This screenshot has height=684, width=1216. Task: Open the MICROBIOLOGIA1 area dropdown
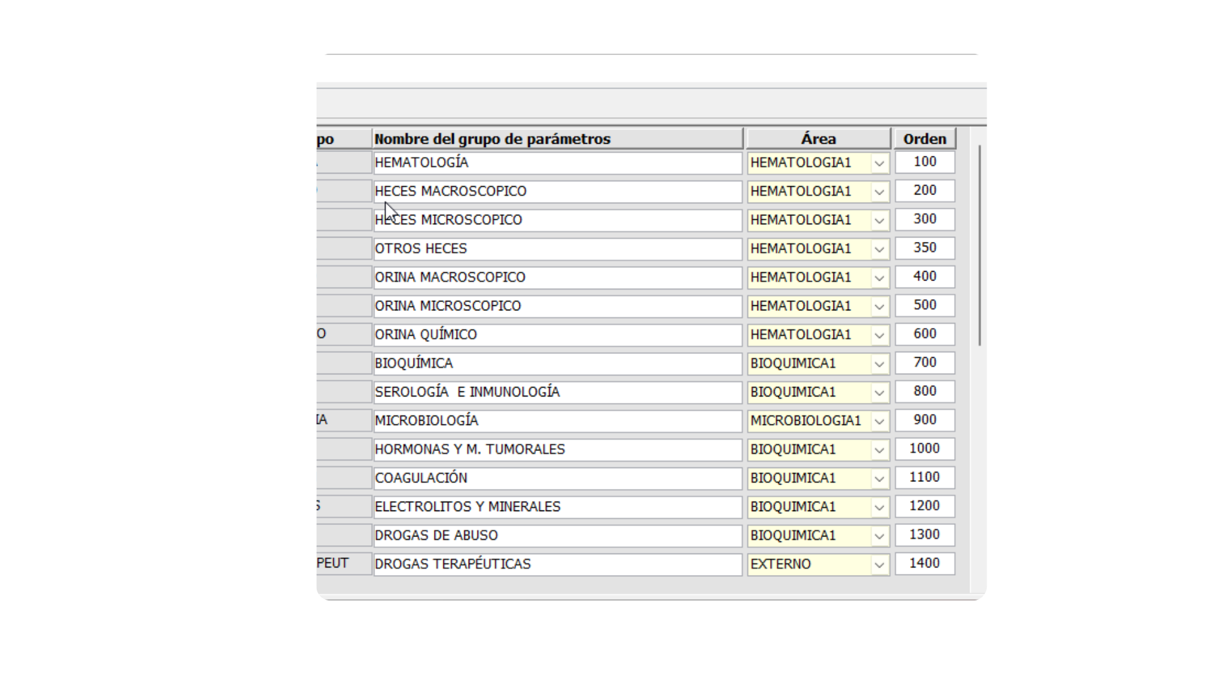[x=880, y=421]
